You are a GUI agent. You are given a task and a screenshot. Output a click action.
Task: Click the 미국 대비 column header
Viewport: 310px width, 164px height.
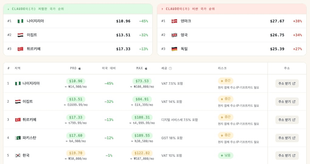click(x=109, y=68)
